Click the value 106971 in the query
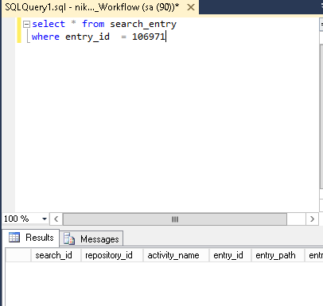 (x=149, y=37)
